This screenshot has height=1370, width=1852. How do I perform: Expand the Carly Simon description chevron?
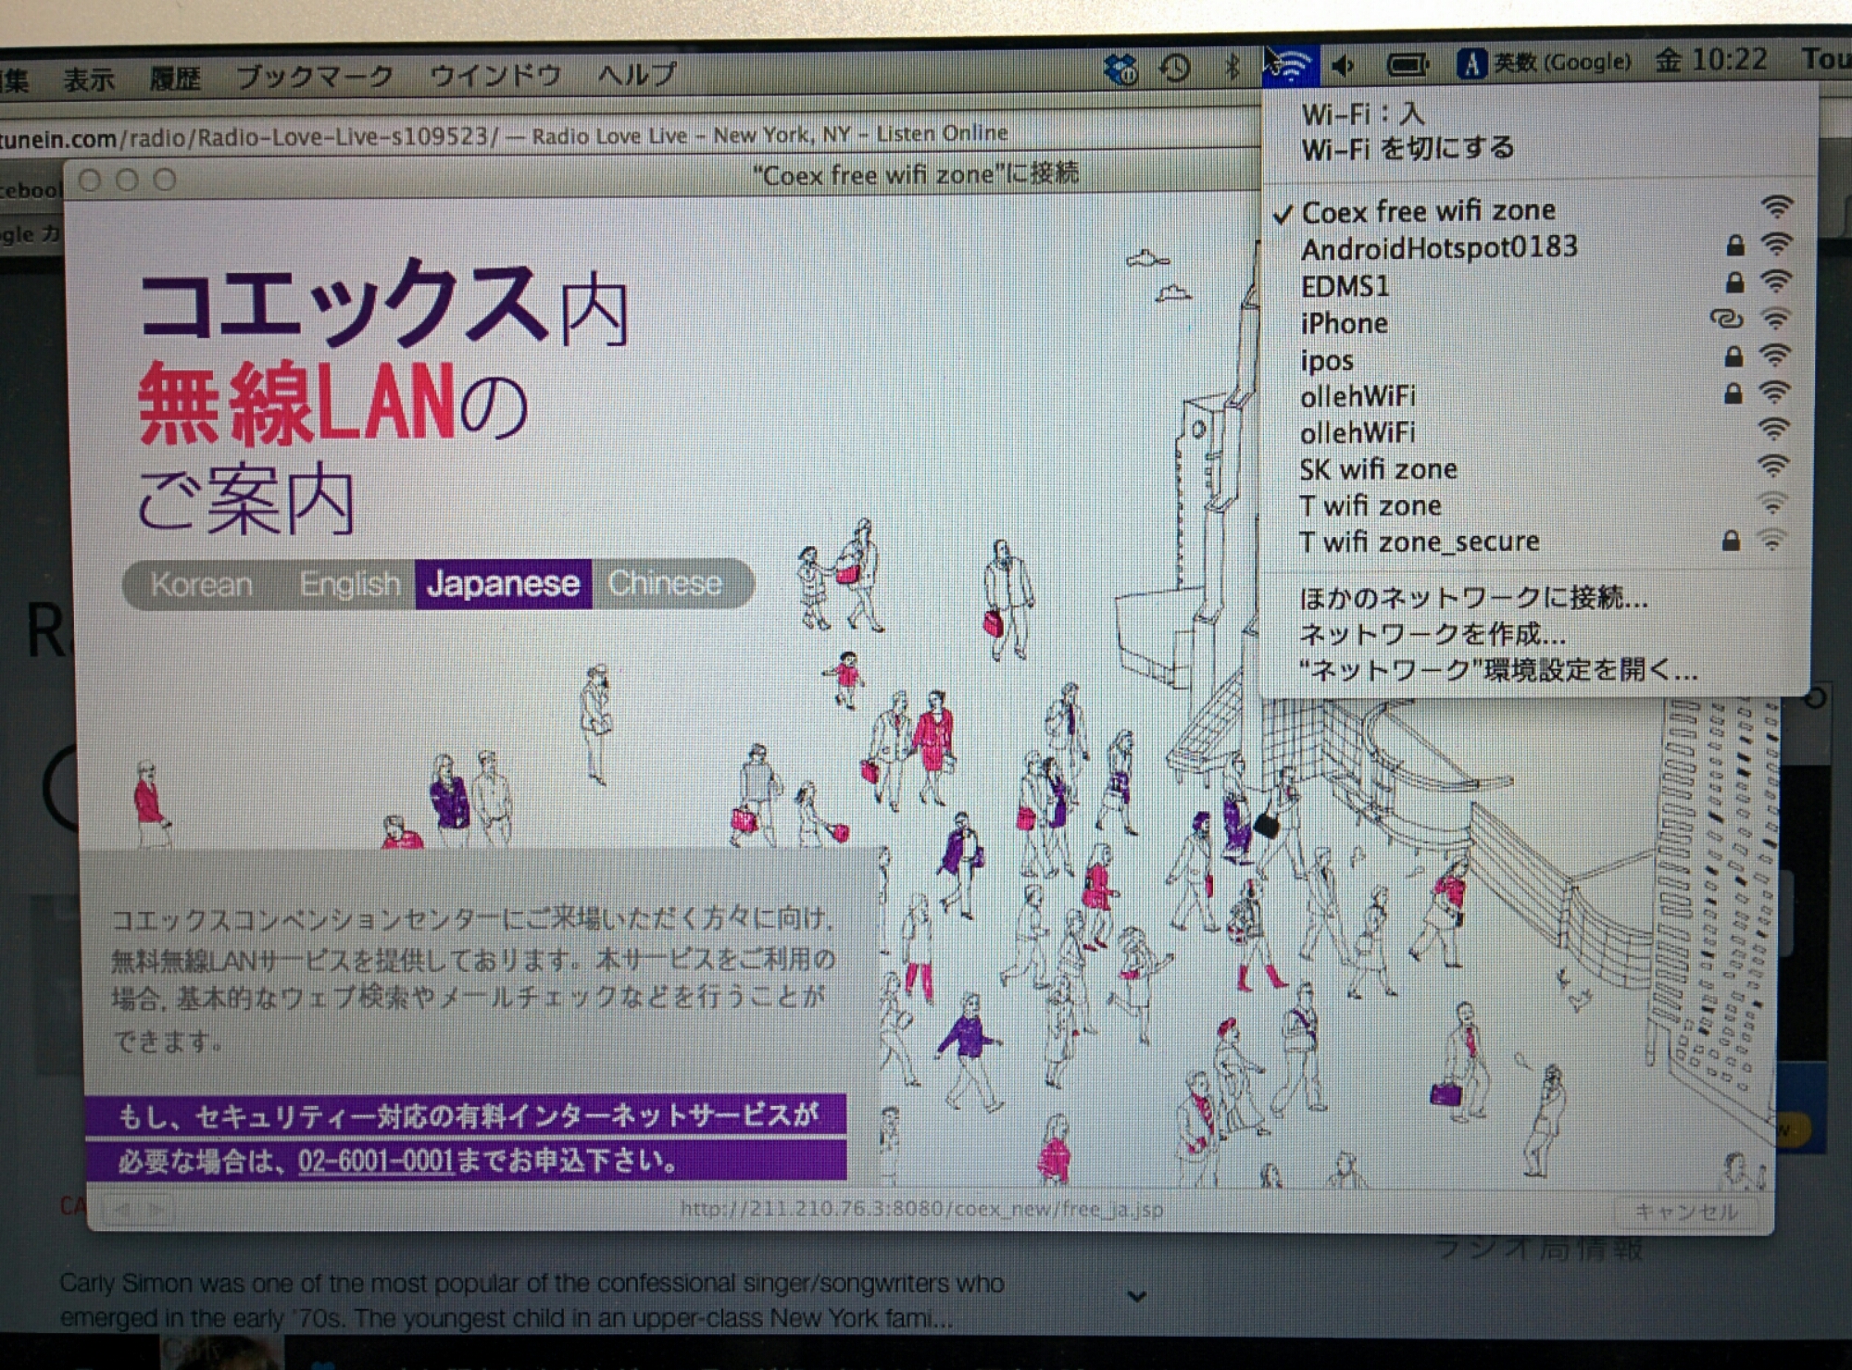(1137, 1297)
